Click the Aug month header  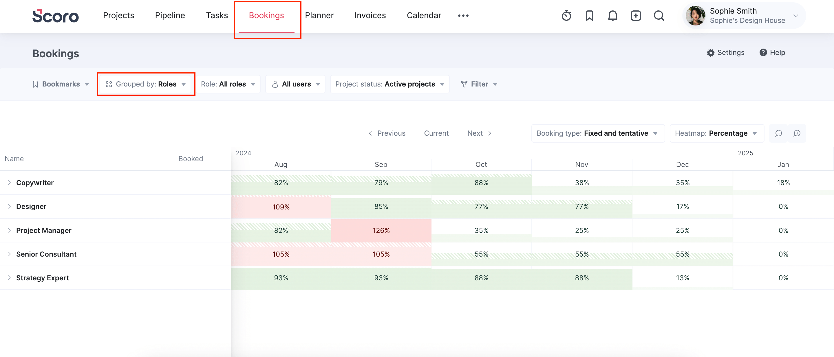[281, 164]
